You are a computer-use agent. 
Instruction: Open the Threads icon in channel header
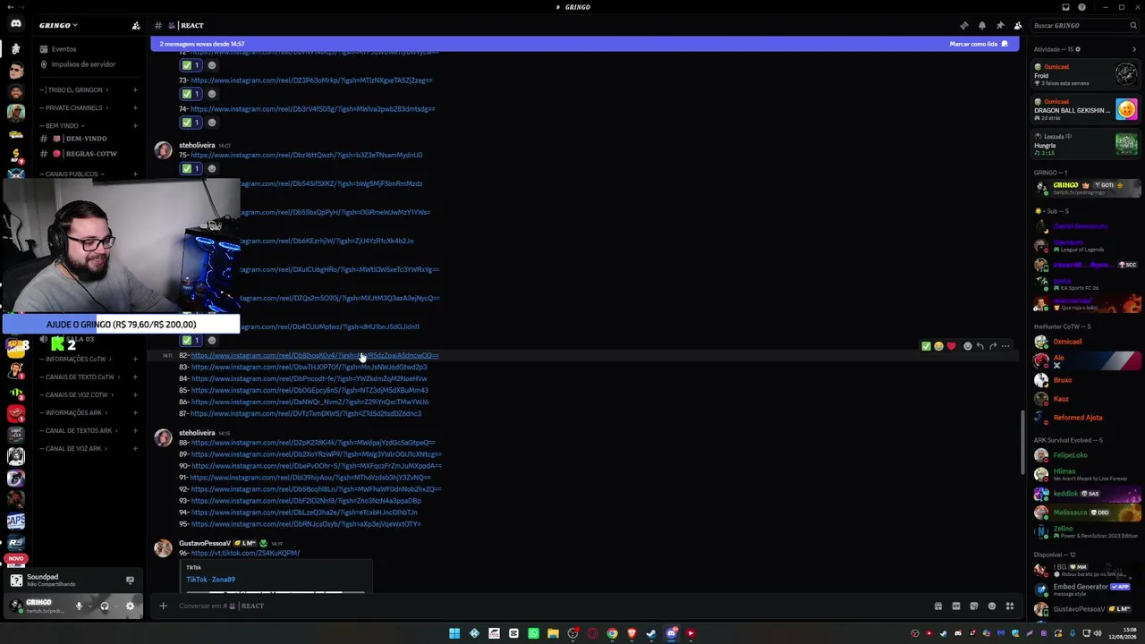tap(963, 26)
